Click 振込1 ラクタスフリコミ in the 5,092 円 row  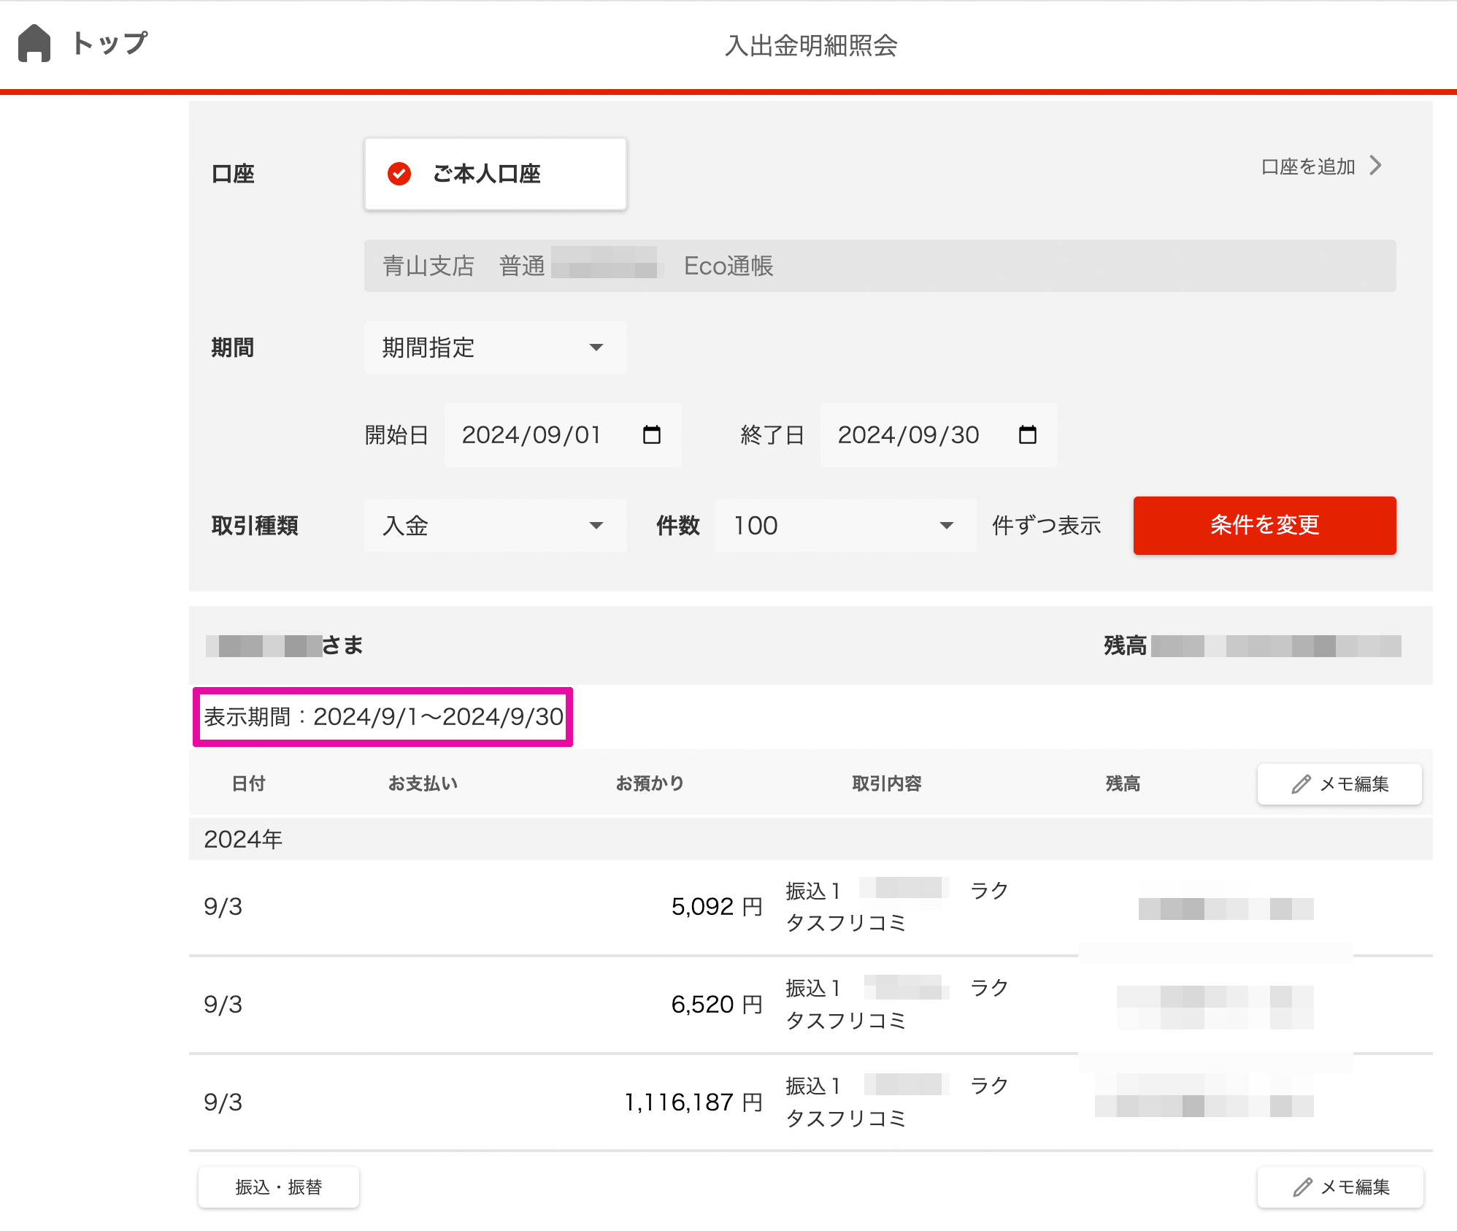(x=898, y=907)
